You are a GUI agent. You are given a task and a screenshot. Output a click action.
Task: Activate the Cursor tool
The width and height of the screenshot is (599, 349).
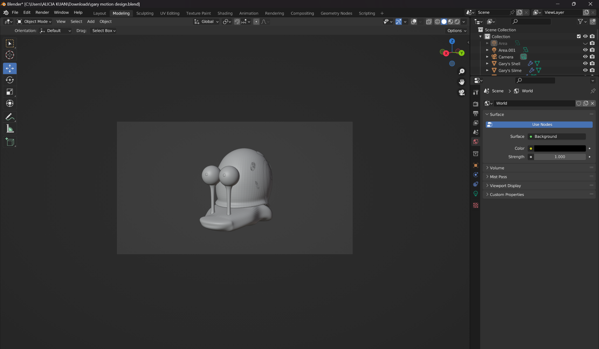point(10,55)
